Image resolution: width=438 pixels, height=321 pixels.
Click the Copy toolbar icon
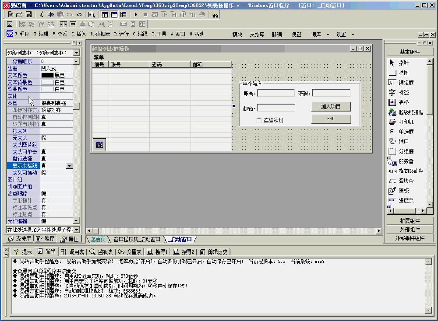(x=51, y=14)
